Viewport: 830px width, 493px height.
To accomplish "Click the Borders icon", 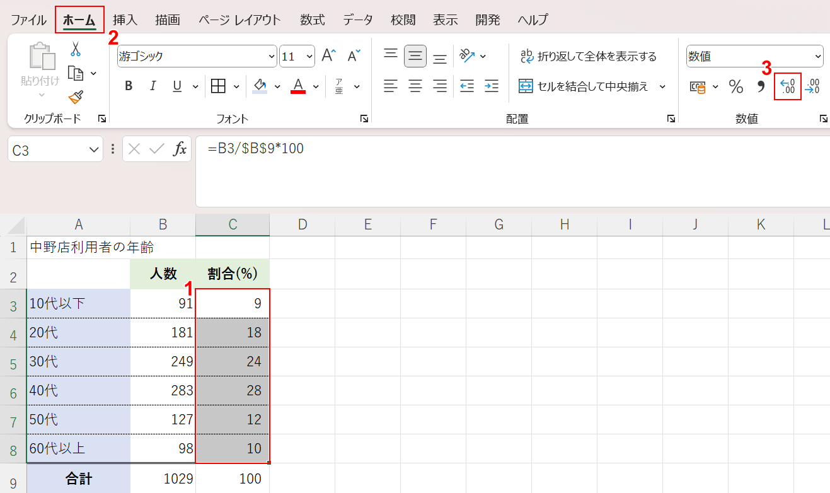I will pyautogui.click(x=218, y=86).
